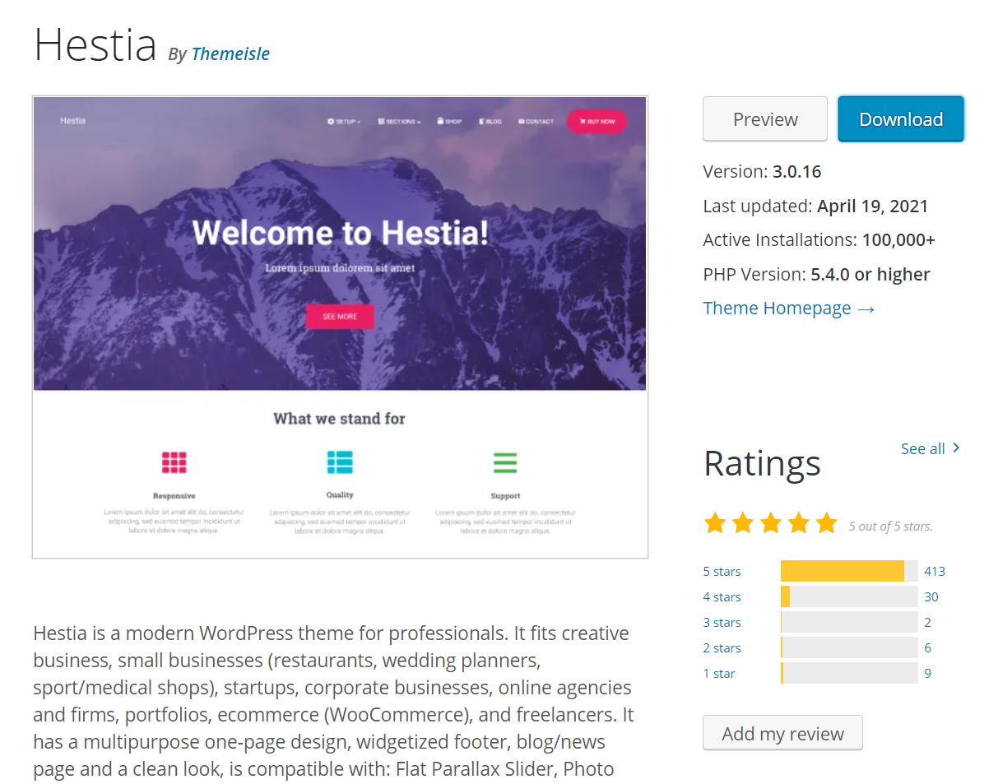This screenshot has width=998, height=784.
Task: Click the blue Quality list icon
Action: tap(339, 462)
